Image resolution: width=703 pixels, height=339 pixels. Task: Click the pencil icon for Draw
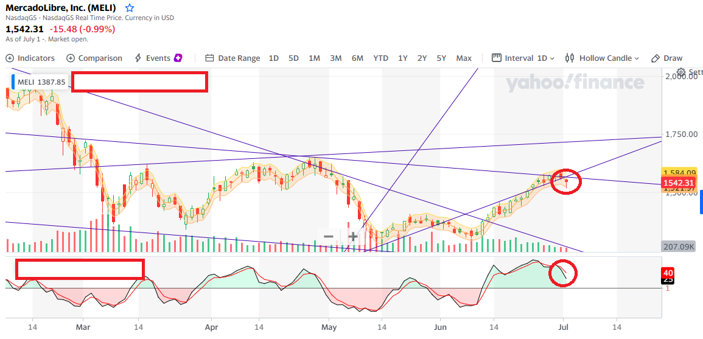pyautogui.click(x=655, y=58)
